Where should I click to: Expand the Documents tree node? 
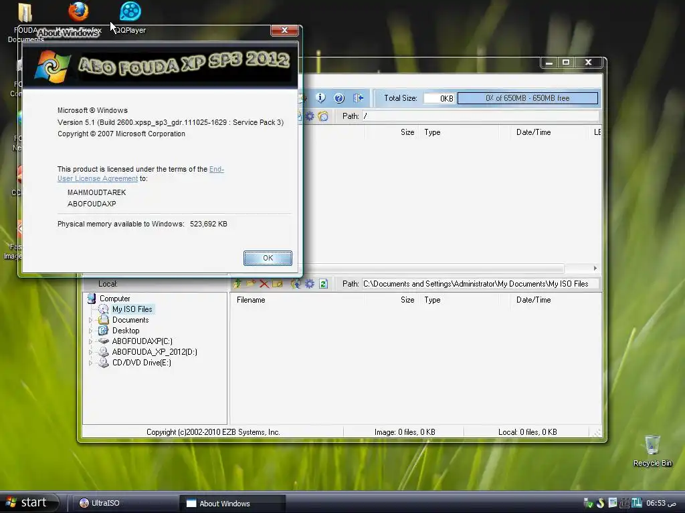coord(91,320)
